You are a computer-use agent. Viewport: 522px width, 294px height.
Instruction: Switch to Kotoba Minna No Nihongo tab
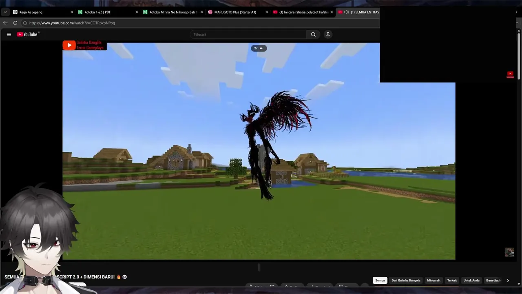[173, 12]
